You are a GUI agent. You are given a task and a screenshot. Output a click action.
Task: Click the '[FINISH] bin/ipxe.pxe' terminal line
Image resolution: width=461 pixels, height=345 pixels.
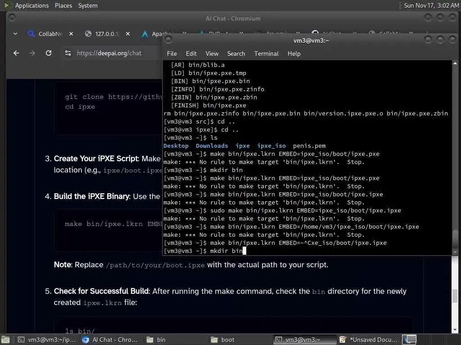coord(208,105)
